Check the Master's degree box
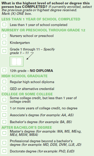 coord(4,133)
